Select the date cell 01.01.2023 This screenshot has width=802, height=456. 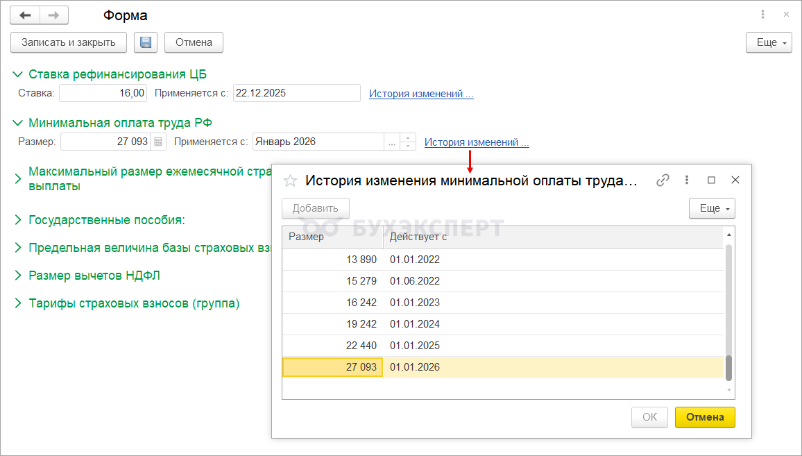point(554,303)
